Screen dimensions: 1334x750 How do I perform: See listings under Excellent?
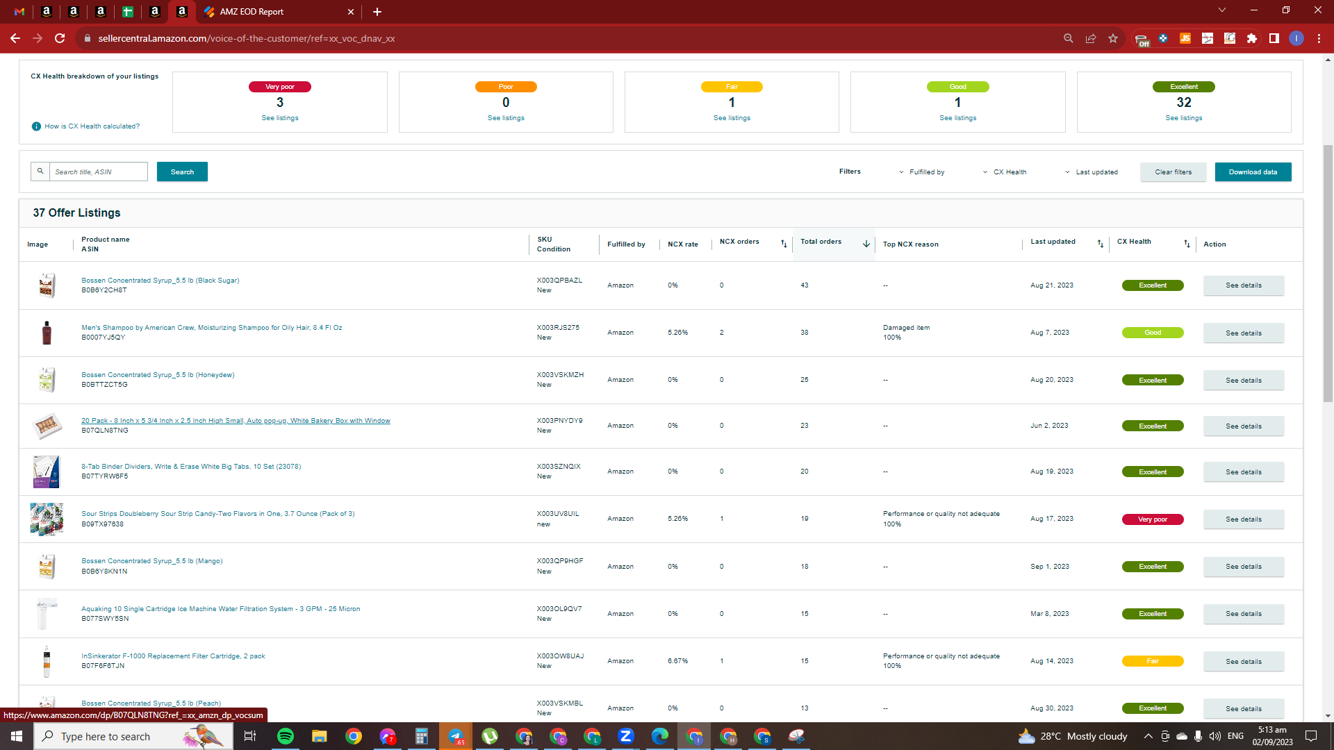[1184, 118]
